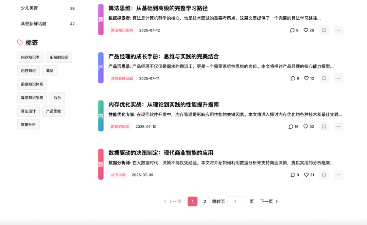
Task: Go to page 2
Action: [205, 201]
